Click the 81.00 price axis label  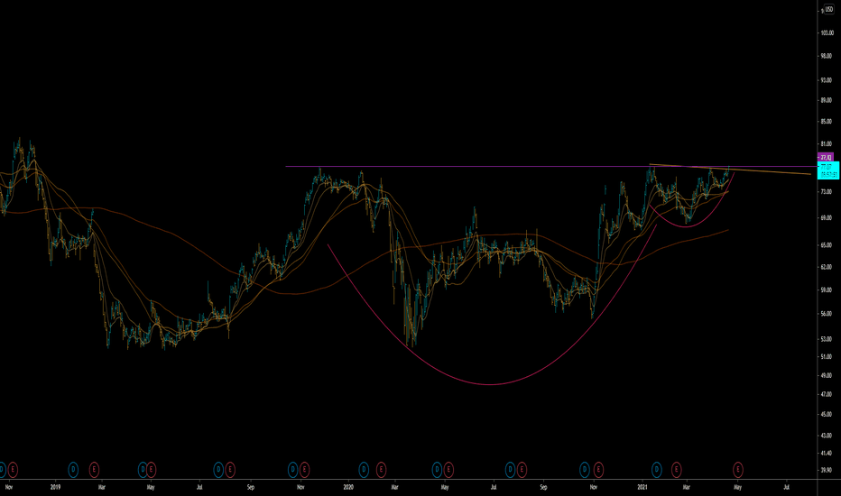(x=826, y=143)
